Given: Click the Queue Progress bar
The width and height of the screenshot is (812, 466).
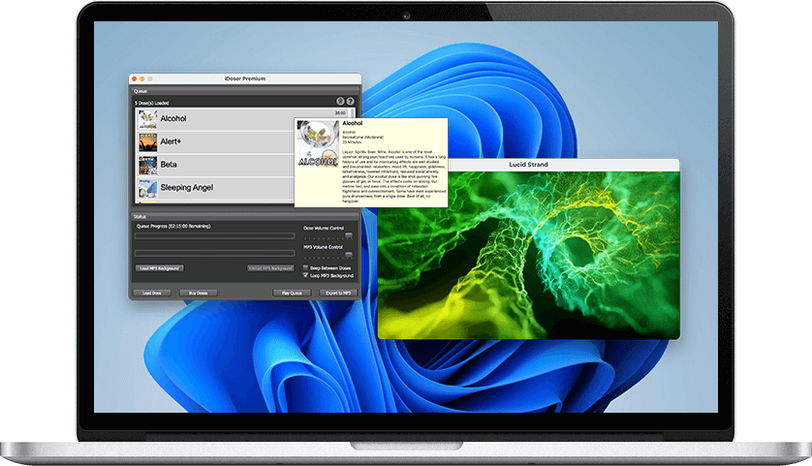Looking at the screenshot, I should [214, 236].
